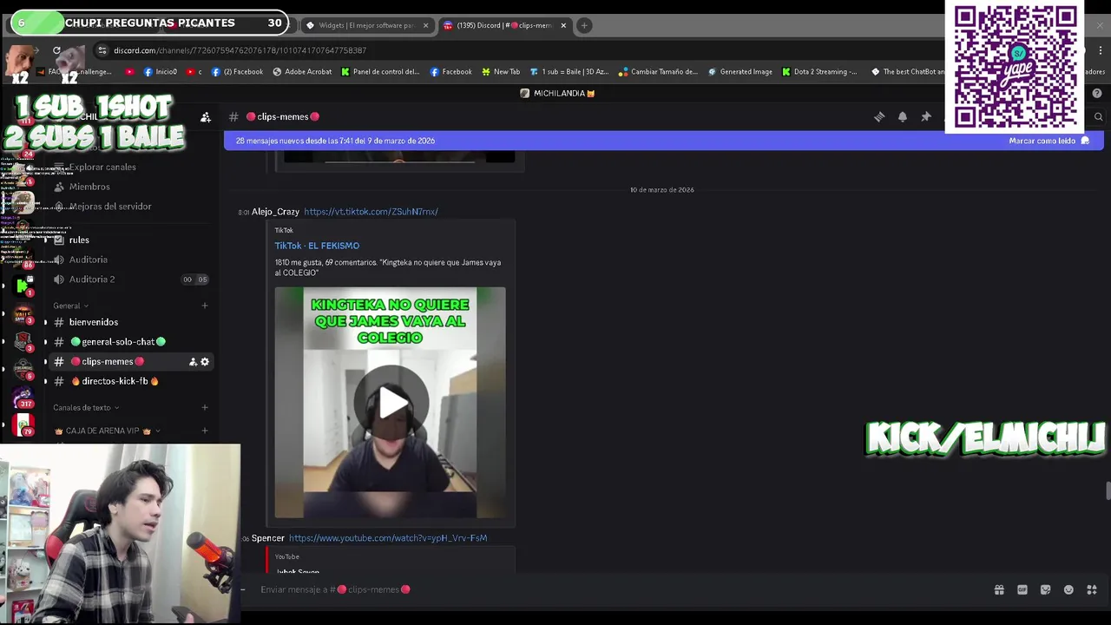Open the apps launcher icon in message bar
The image size is (1111, 625).
point(1092,589)
